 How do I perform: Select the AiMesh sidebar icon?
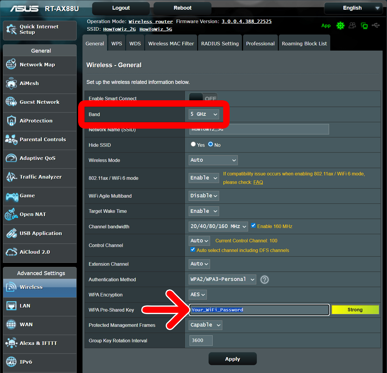pos(11,84)
